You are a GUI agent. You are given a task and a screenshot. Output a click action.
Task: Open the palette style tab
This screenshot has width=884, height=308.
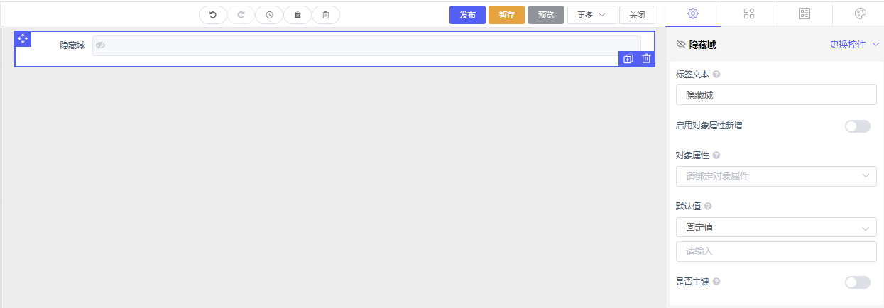(x=861, y=13)
